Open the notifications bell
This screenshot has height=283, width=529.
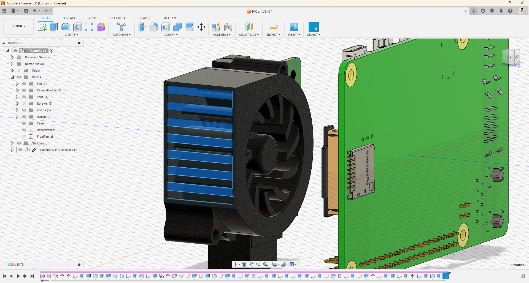501,11
